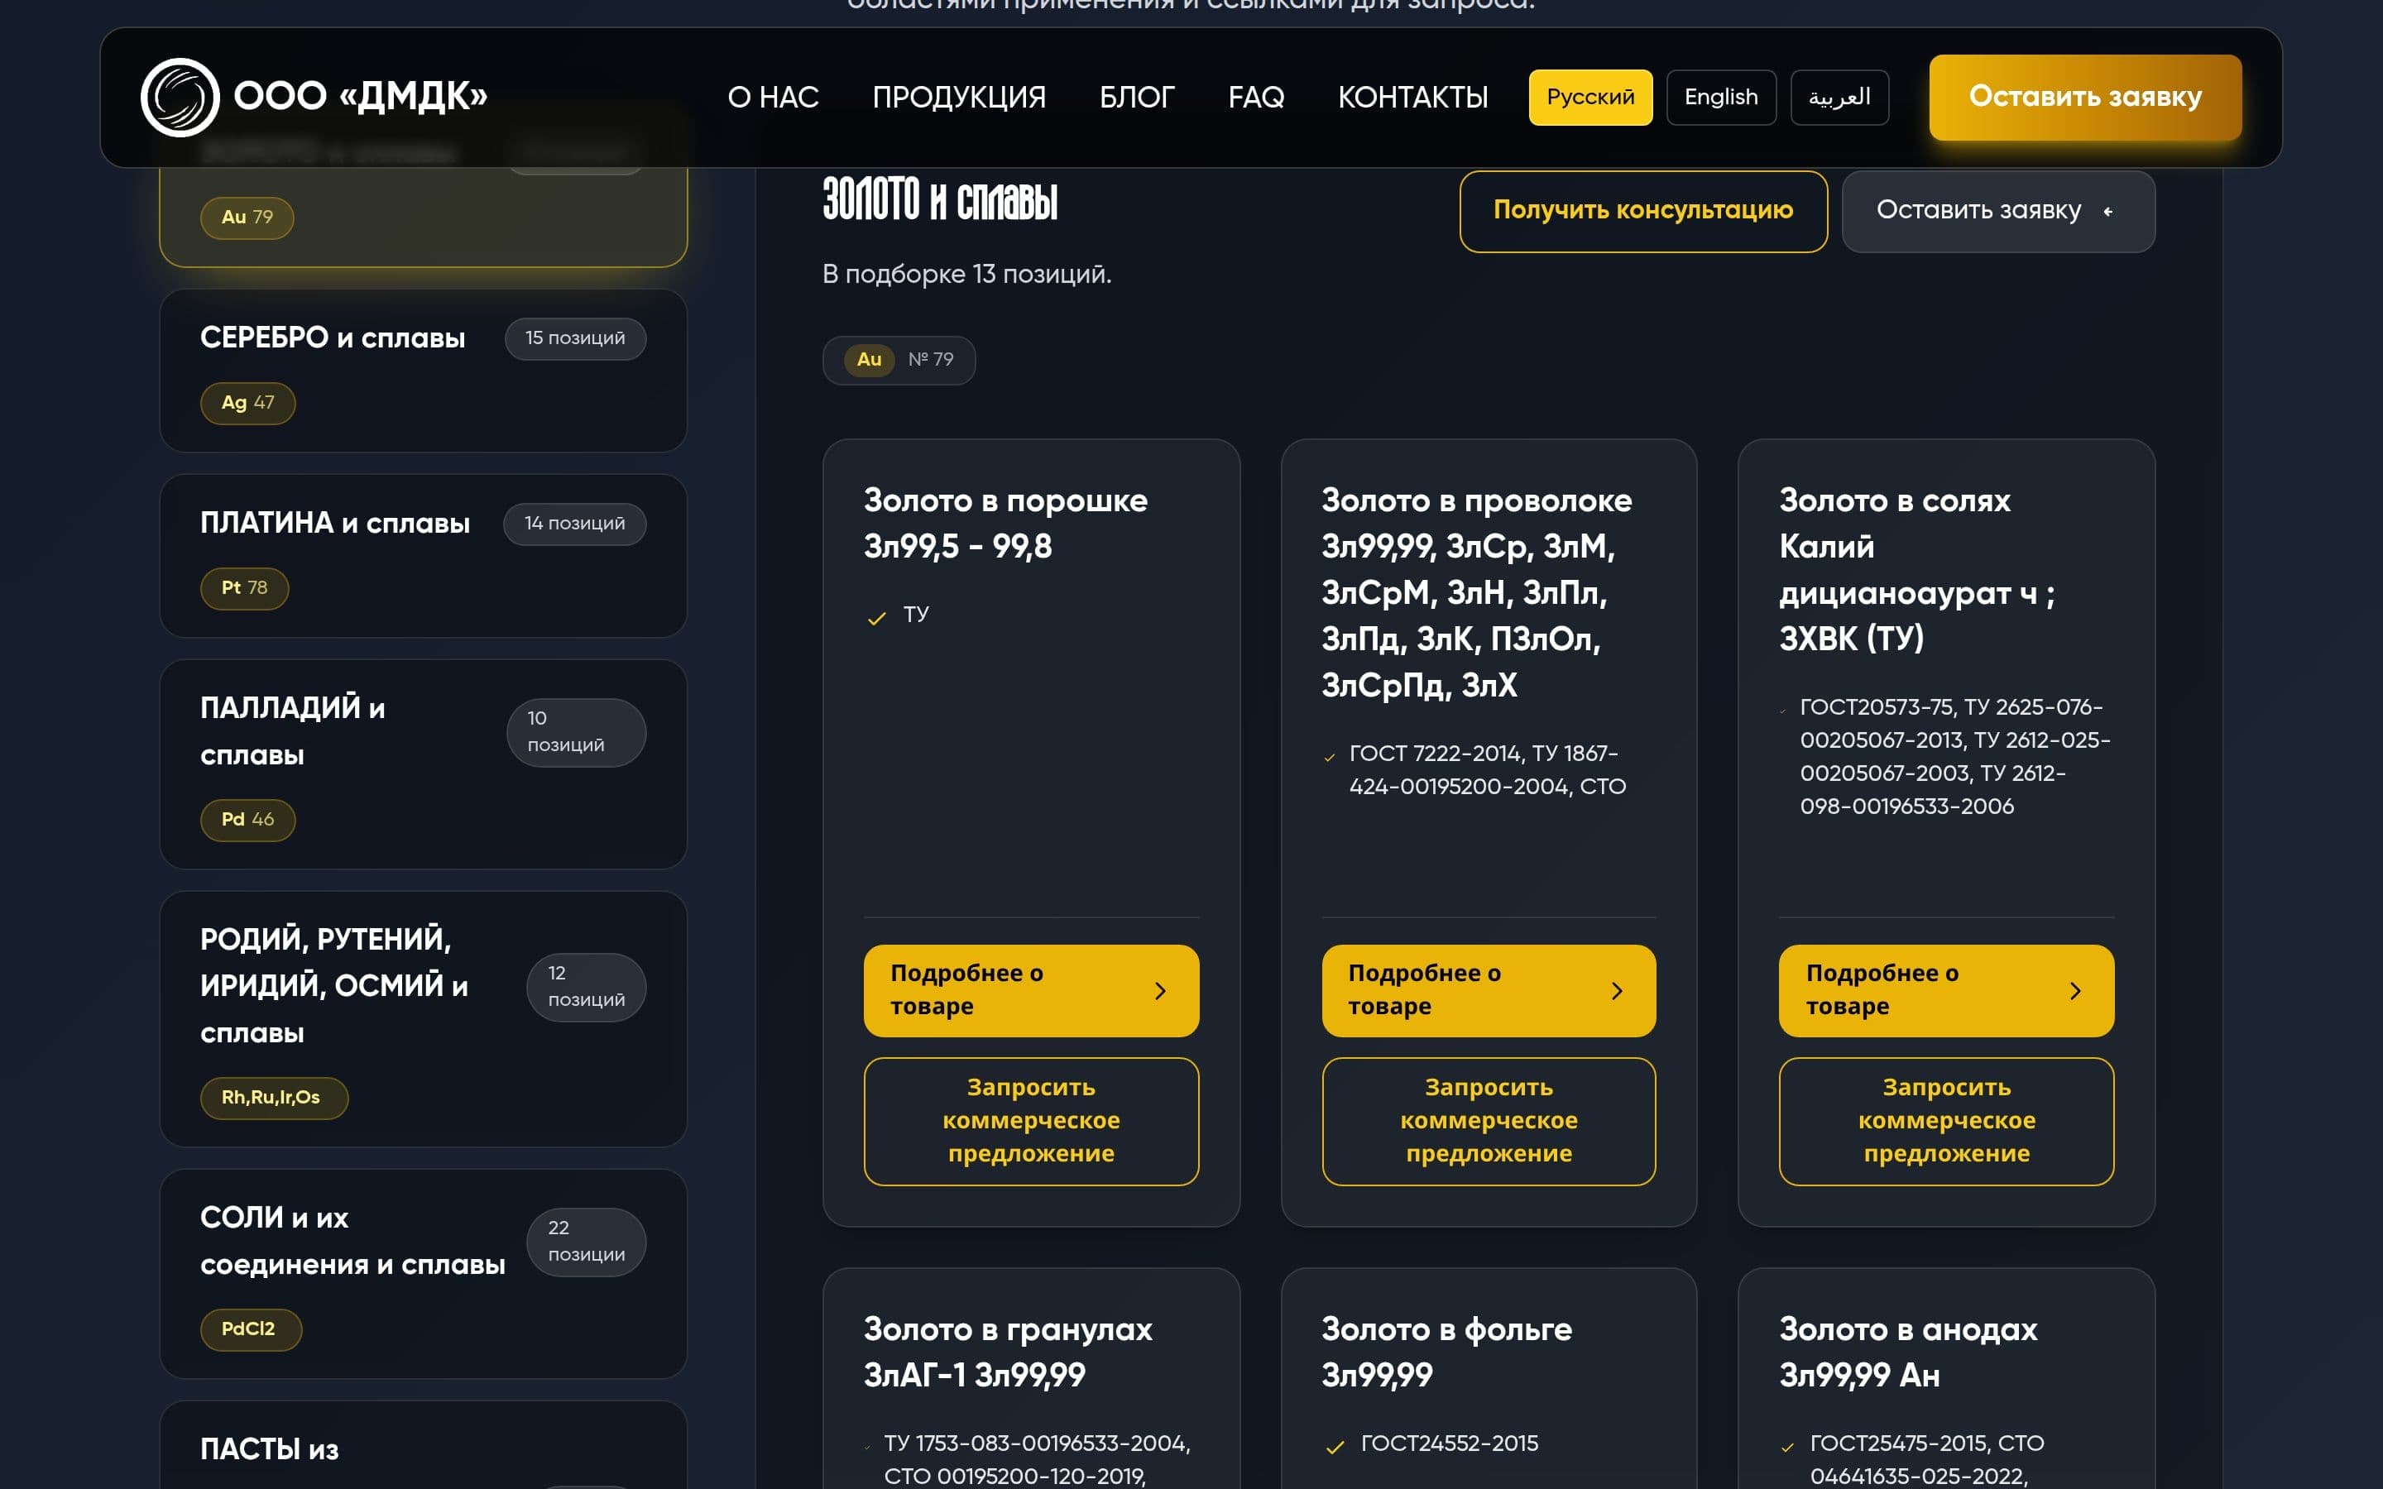The width and height of the screenshot is (2383, 1489).
Task: Open the FAQ page
Action: (1255, 97)
